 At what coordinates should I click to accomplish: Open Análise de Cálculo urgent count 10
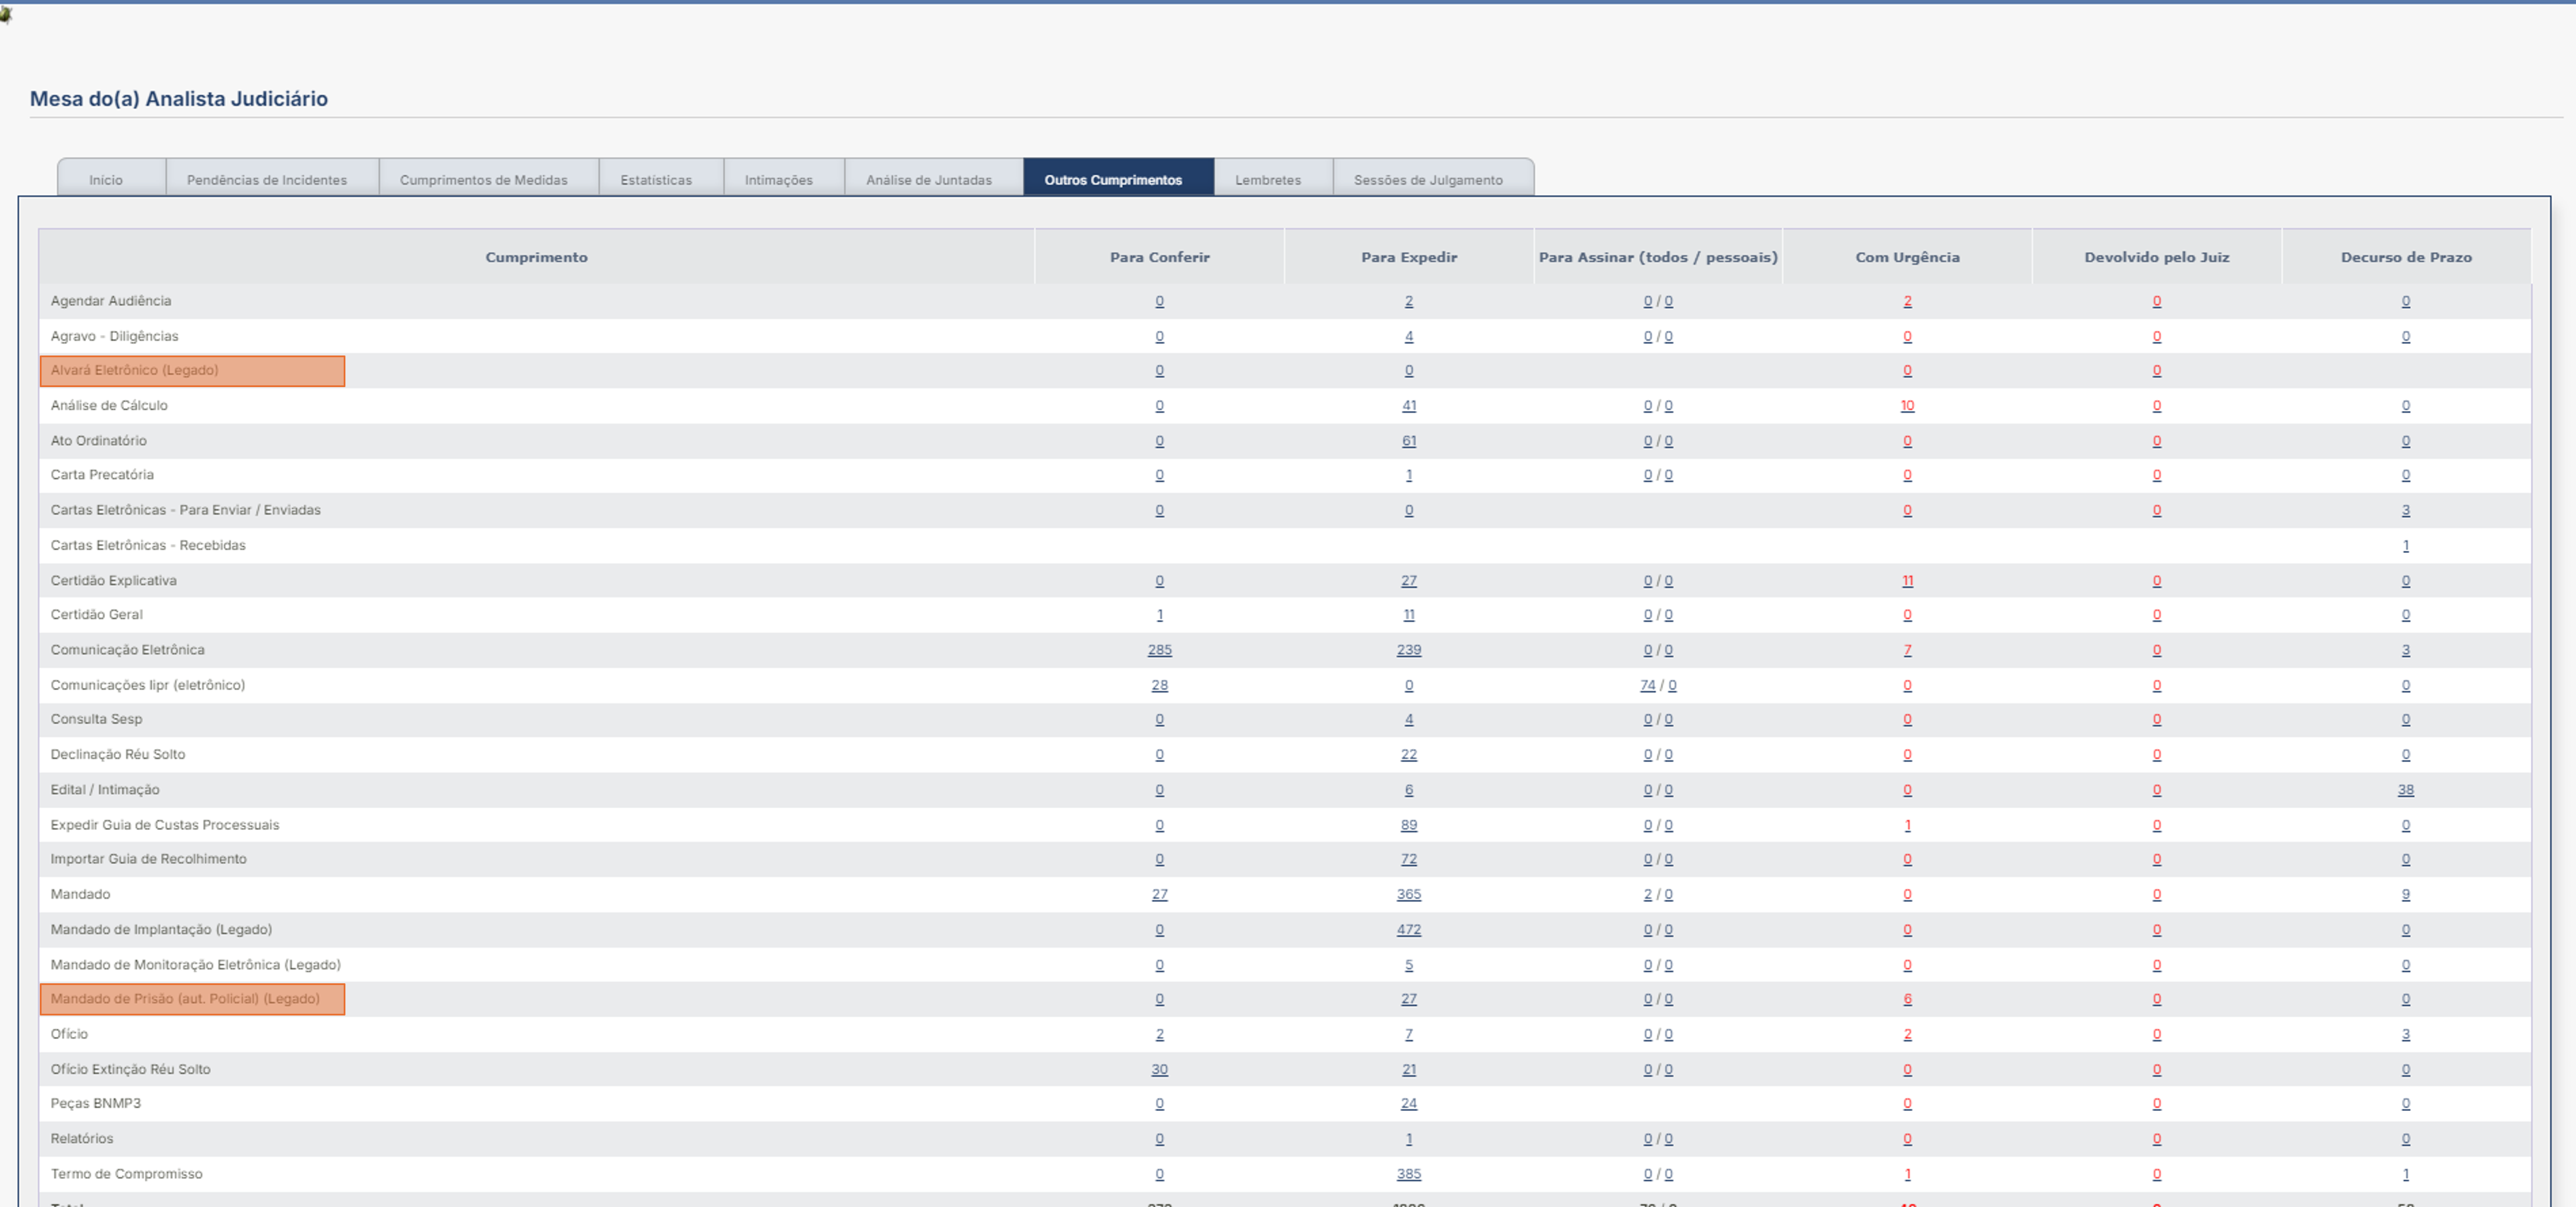1908,405
